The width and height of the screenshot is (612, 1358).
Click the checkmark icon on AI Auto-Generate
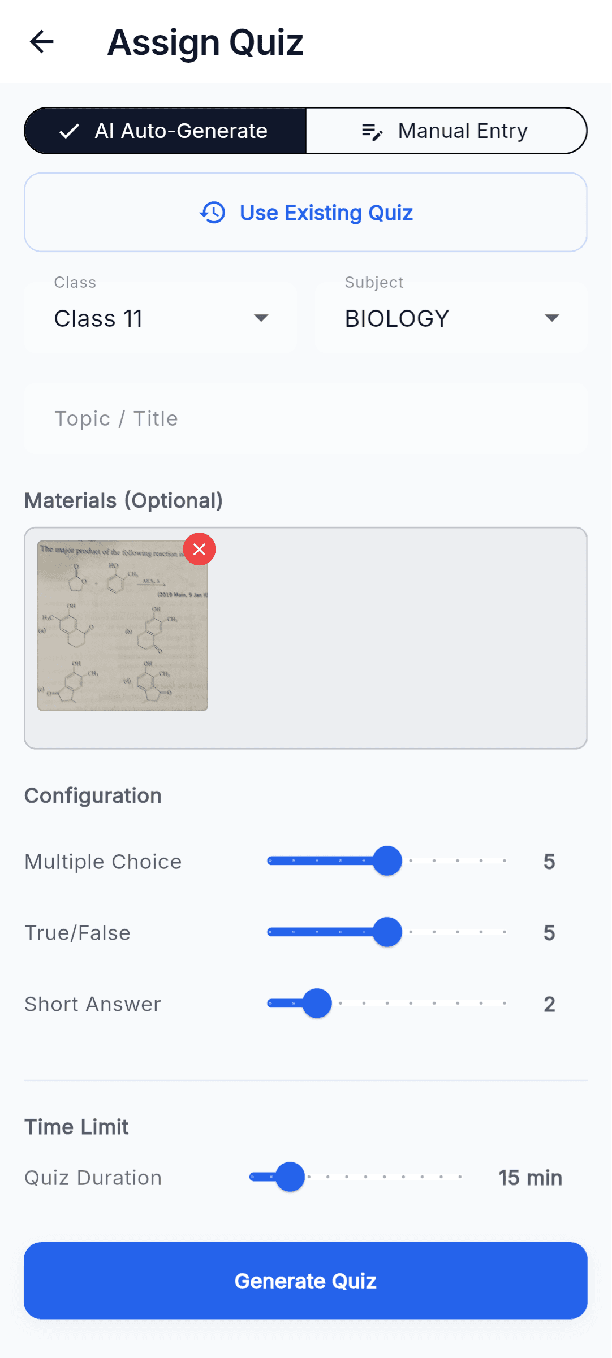(x=68, y=131)
